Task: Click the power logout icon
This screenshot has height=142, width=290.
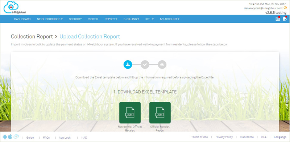Action: (285, 8)
